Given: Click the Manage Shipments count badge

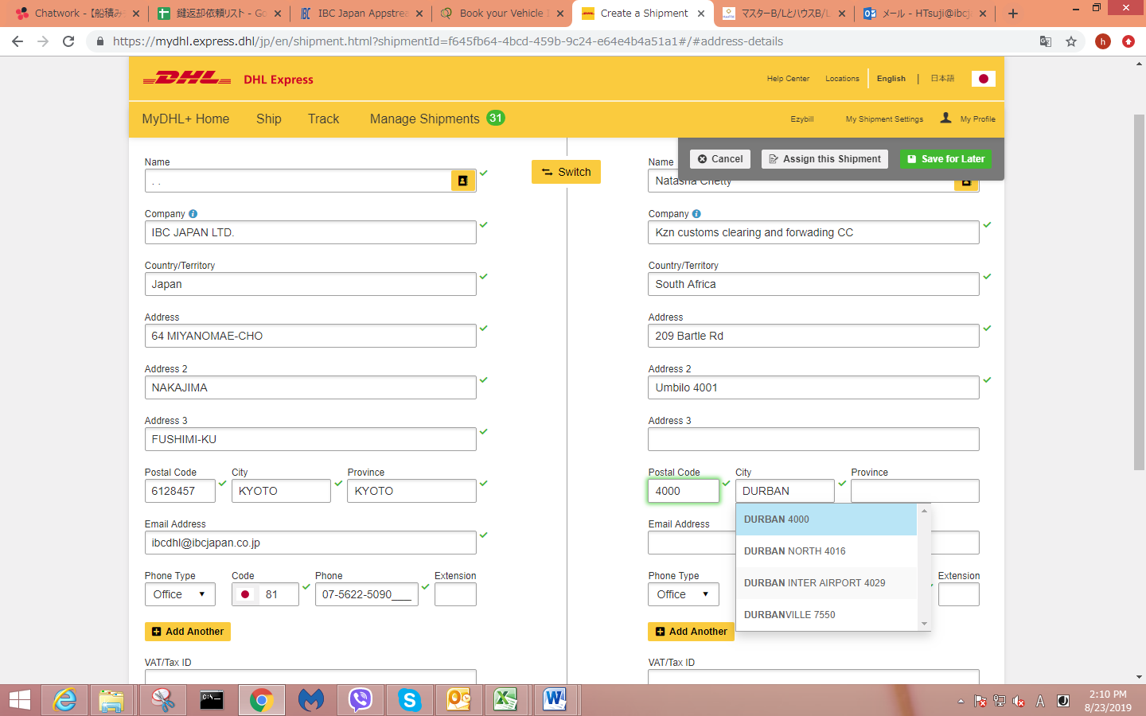Looking at the screenshot, I should click(496, 118).
